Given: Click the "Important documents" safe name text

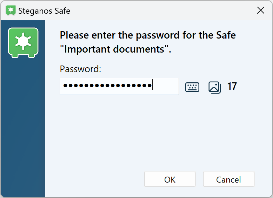Looking at the screenshot, I should coord(114,49).
